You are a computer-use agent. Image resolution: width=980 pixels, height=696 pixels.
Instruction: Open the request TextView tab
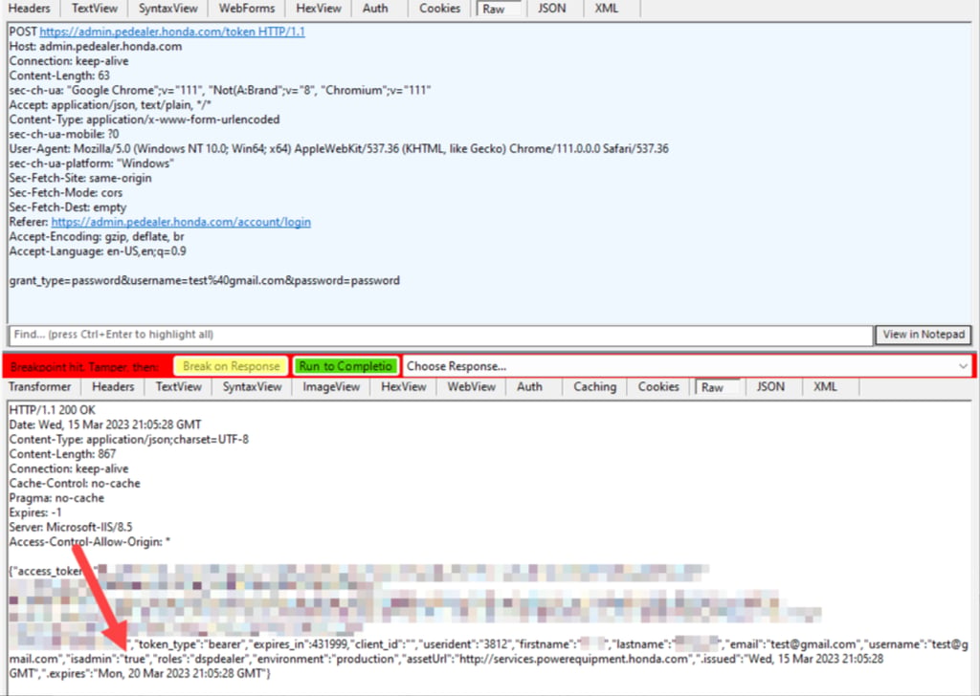click(x=94, y=8)
